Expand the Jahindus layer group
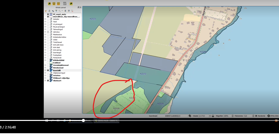Viewport: 279px width, 139px height. tap(45, 32)
